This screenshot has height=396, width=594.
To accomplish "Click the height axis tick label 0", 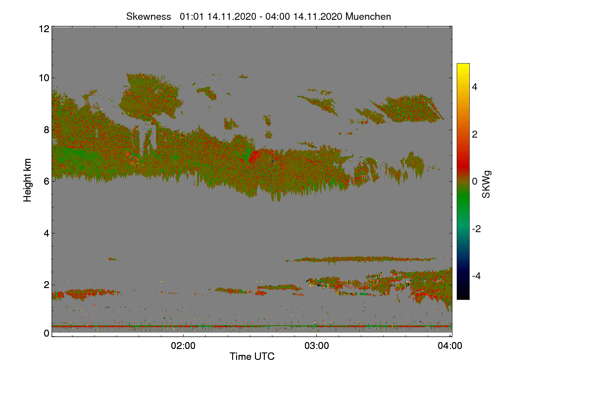I will [46, 334].
